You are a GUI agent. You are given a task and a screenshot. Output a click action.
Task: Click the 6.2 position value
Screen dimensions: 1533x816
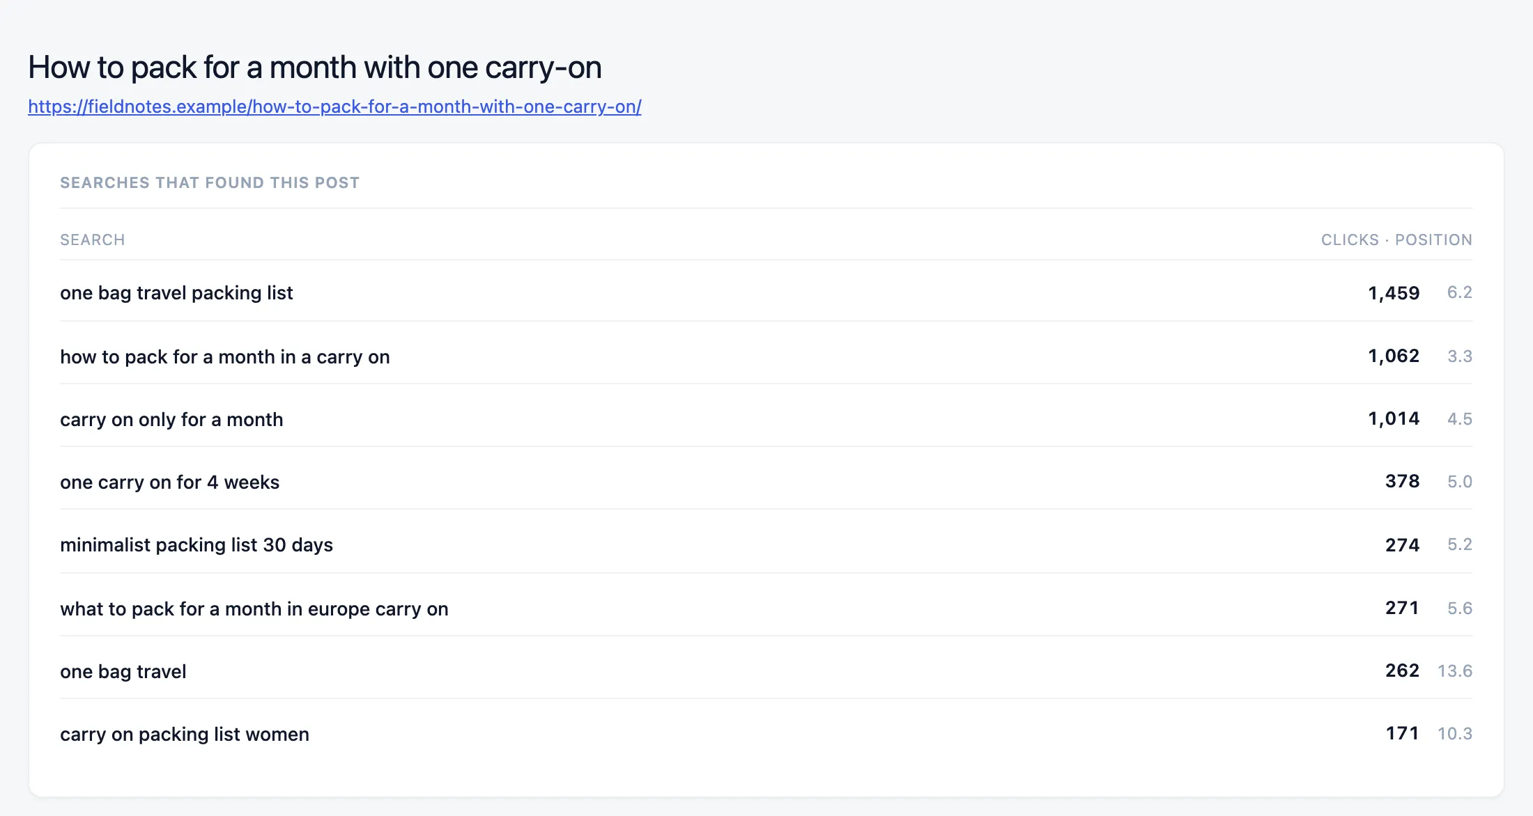point(1460,292)
